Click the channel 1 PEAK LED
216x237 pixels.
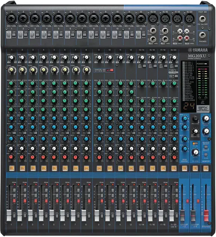[15, 184]
